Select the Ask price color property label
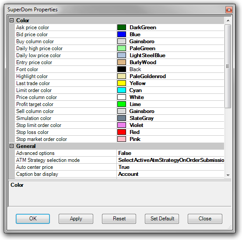The image size is (242, 240). click(x=32, y=27)
